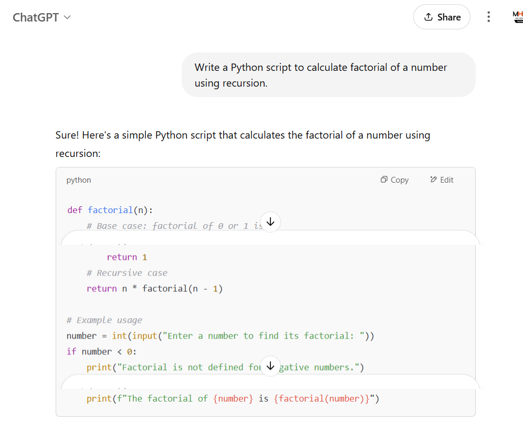
Task: Click the 'def factorial(n):' code line
Action: 110,210
